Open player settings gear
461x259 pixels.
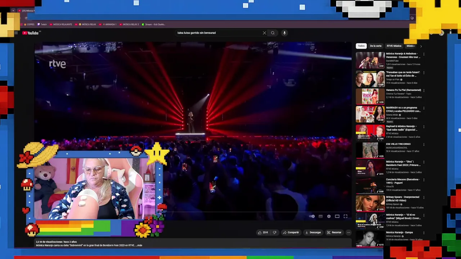(329, 216)
